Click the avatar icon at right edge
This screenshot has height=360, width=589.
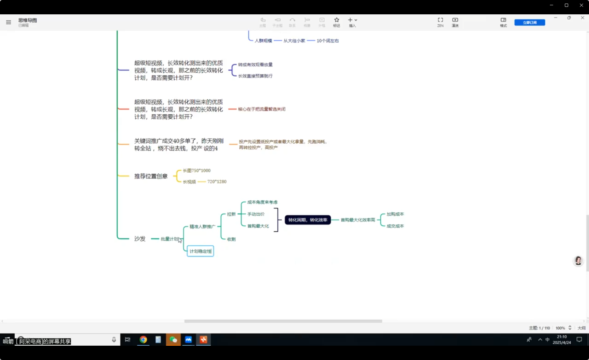point(578,261)
